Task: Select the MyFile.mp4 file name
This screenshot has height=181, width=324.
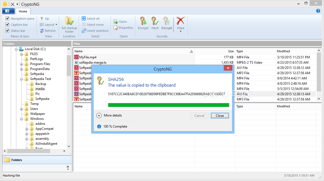Action: click(88, 57)
